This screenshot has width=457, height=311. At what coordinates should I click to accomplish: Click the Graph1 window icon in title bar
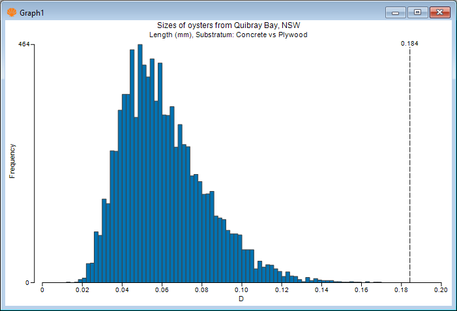[x=11, y=12]
